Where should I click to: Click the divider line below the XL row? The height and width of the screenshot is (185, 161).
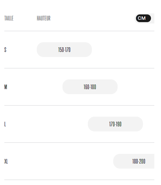[79, 180]
